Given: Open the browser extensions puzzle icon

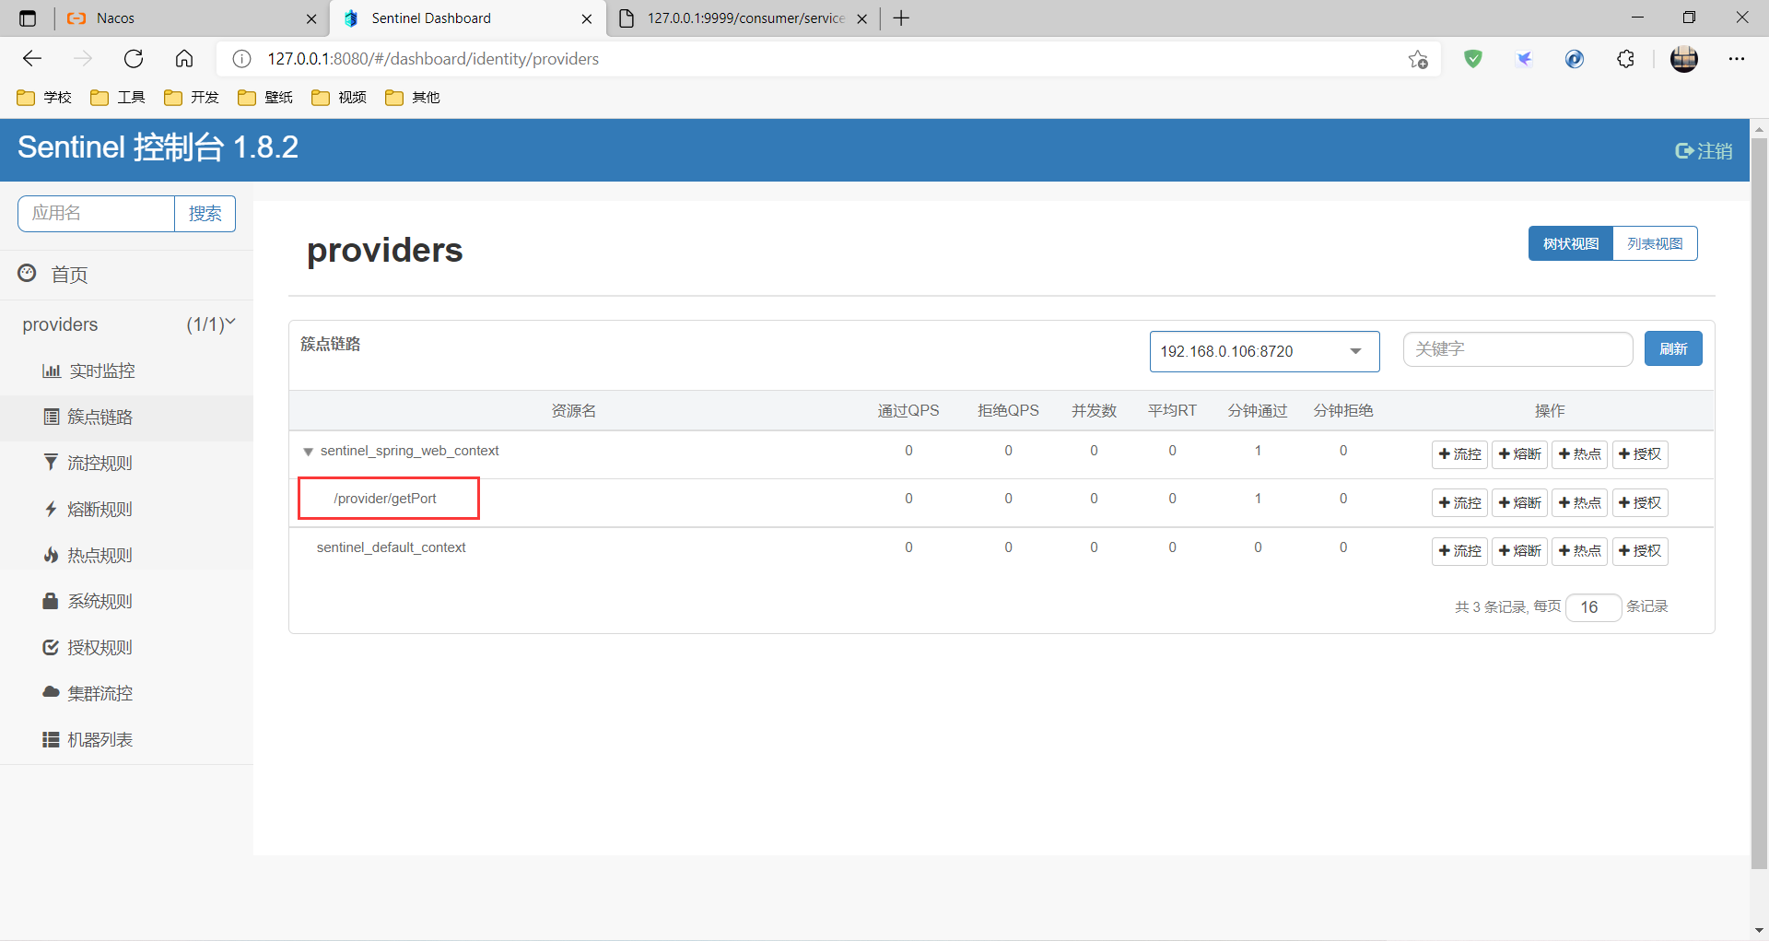Looking at the screenshot, I should click(1625, 59).
